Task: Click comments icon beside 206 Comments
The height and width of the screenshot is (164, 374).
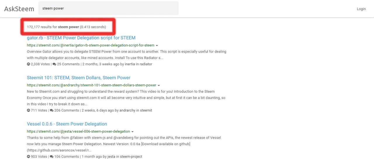Action: (x=52, y=110)
